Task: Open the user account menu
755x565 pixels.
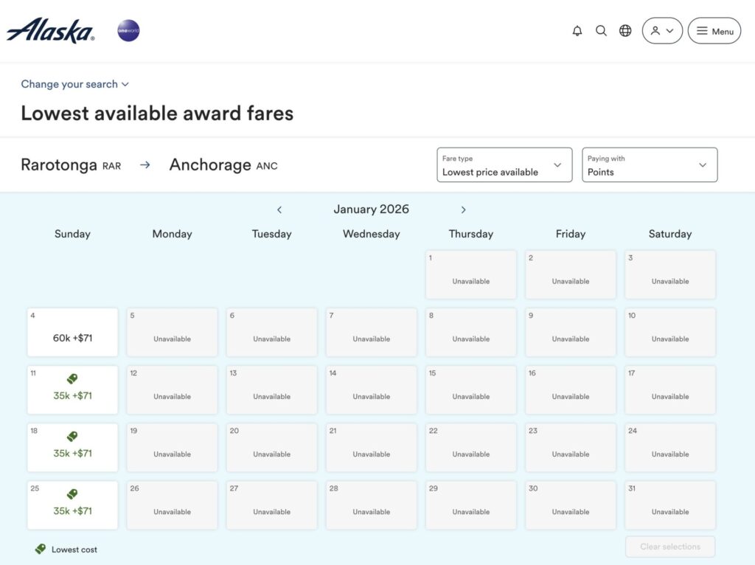Action: [662, 31]
